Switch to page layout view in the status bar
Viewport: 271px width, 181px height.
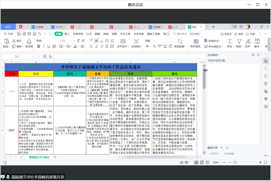pyautogui.click(x=201, y=163)
